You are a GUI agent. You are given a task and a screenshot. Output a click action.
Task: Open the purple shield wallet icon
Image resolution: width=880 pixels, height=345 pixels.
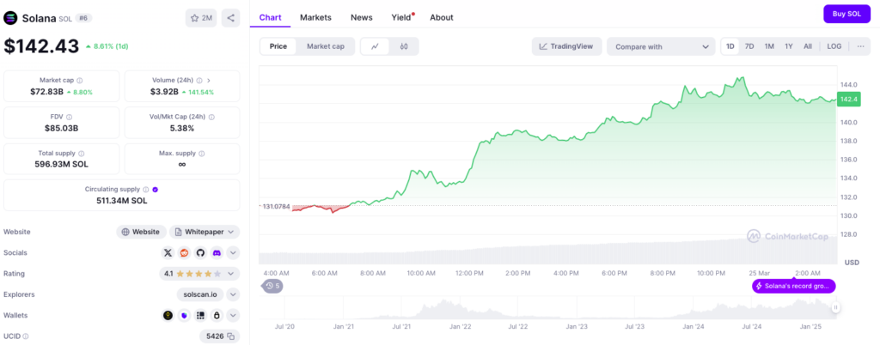184,316
